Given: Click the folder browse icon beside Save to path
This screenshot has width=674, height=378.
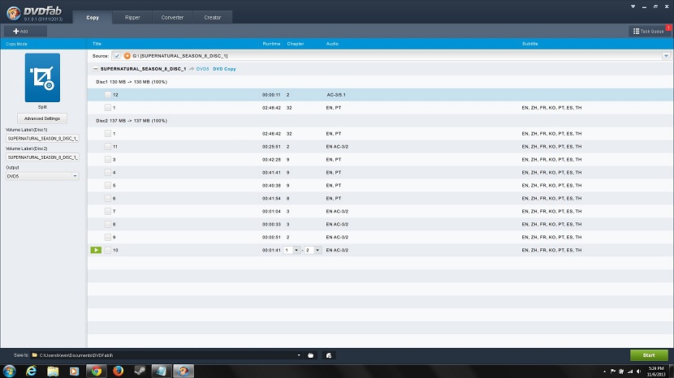Looking at the screenshot, I should [x=311, y=355].
